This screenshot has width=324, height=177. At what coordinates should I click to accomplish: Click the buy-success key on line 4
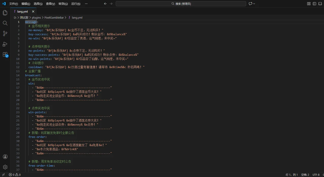(38, 34)
